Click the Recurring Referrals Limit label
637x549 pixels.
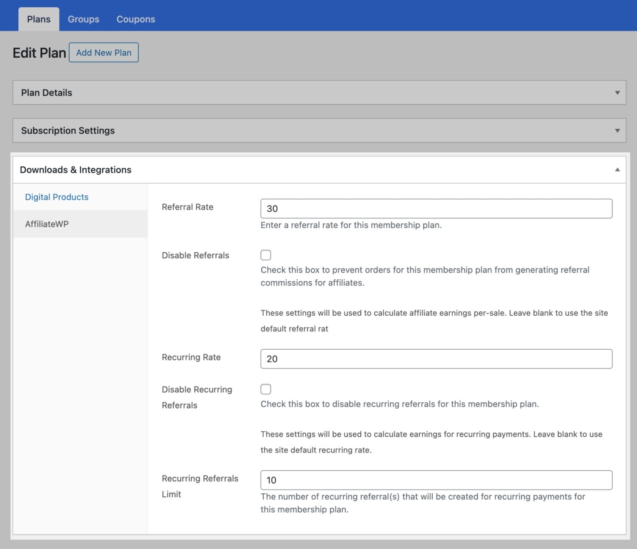pyautogui.click(x=200, y=486)
